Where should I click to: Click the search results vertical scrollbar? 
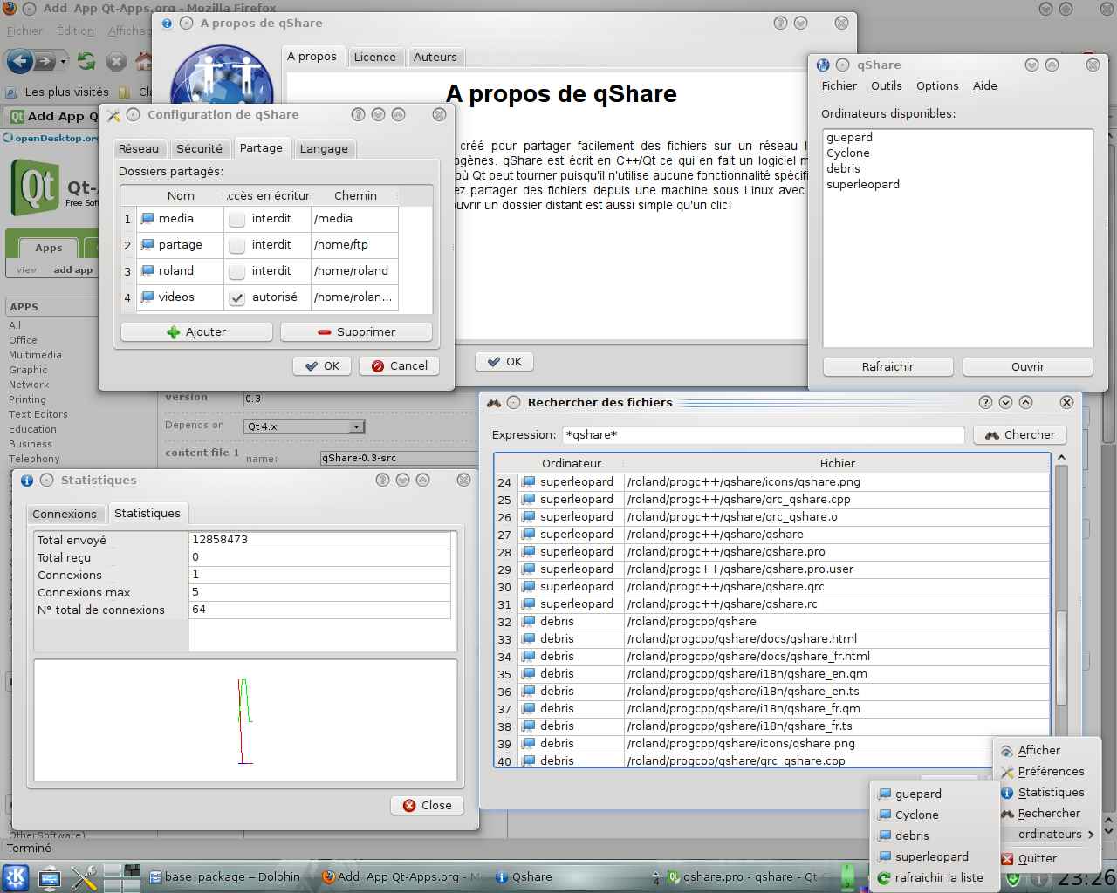point(1061,658)
